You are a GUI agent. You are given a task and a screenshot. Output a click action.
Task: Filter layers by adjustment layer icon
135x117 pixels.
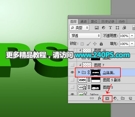point(104,28)
